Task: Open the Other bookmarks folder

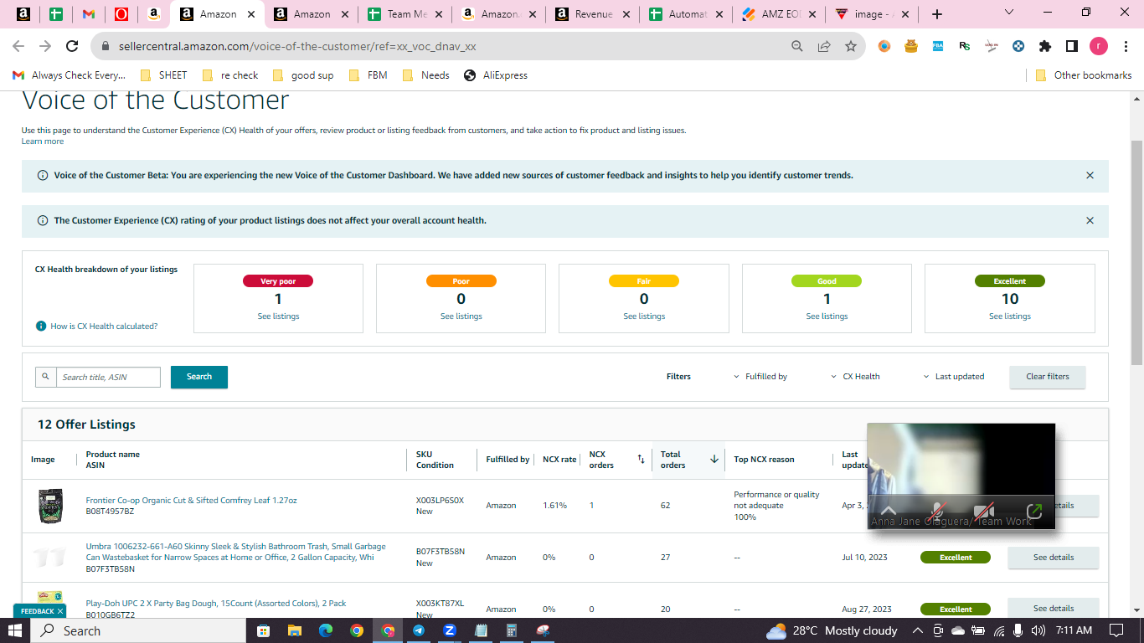Action: pos(1084,75)
